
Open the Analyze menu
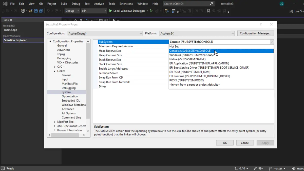coord(99,4)
